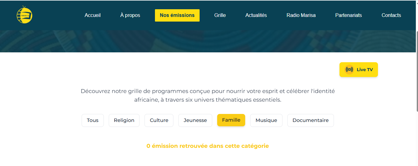The width and height of the screenshot is (418, 166).
Task: Open Radio Marisa in the navigation
Action: 301,15
